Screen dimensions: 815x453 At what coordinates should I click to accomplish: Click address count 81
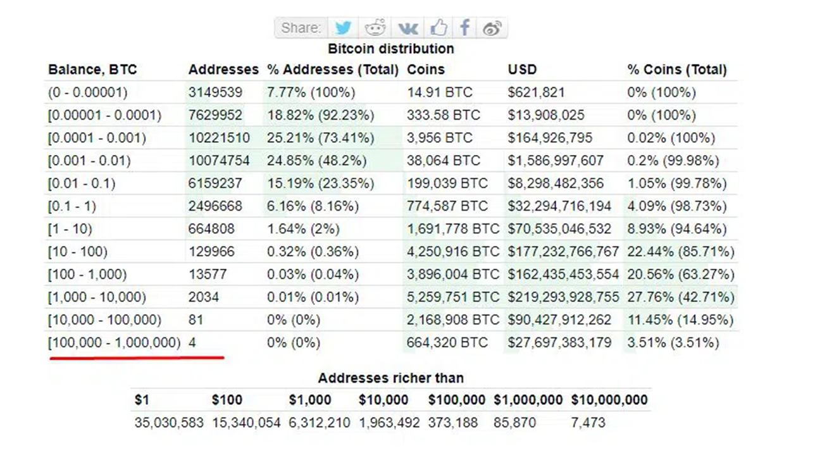tap(196, 320)
